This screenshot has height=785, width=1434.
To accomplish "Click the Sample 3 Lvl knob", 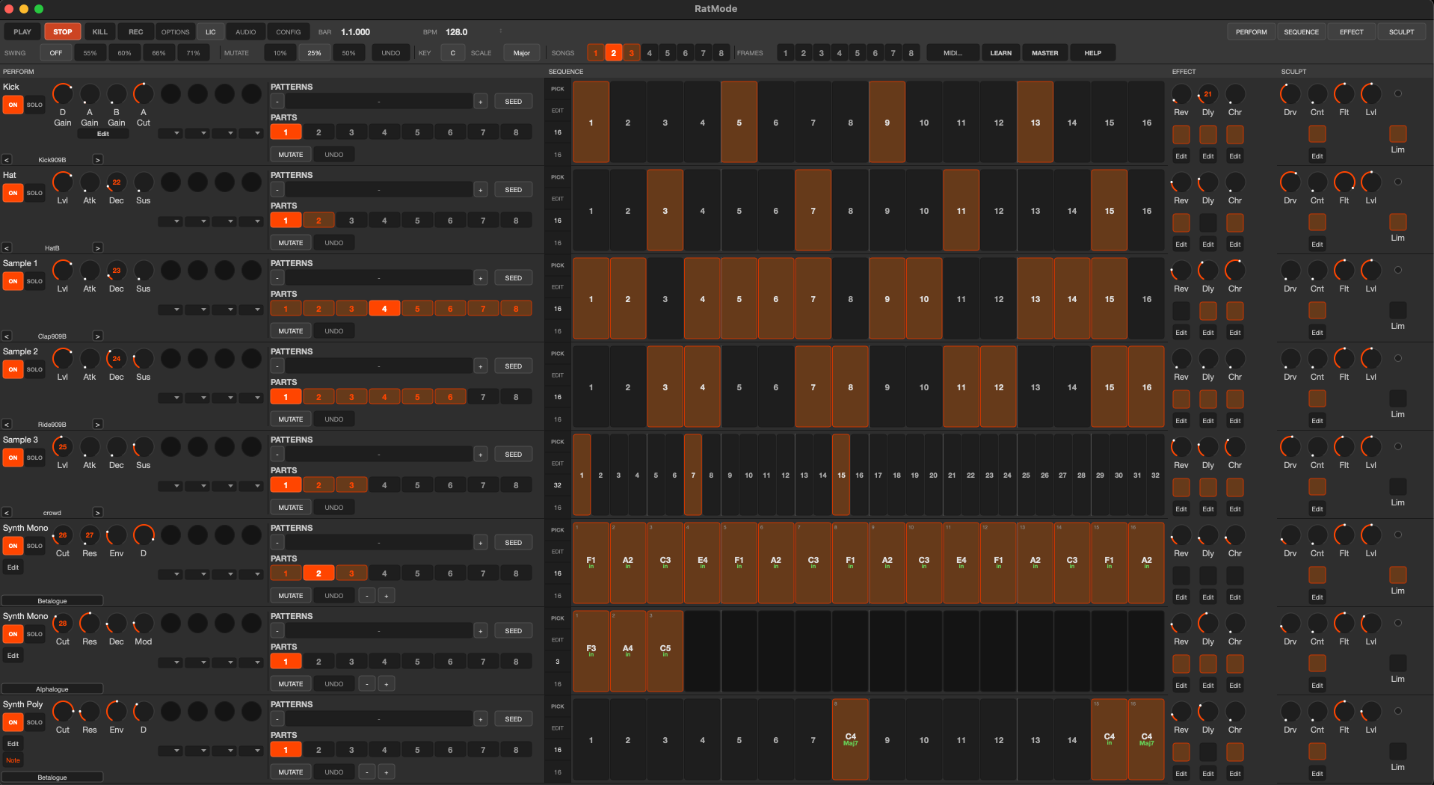I will click(63, 447).
